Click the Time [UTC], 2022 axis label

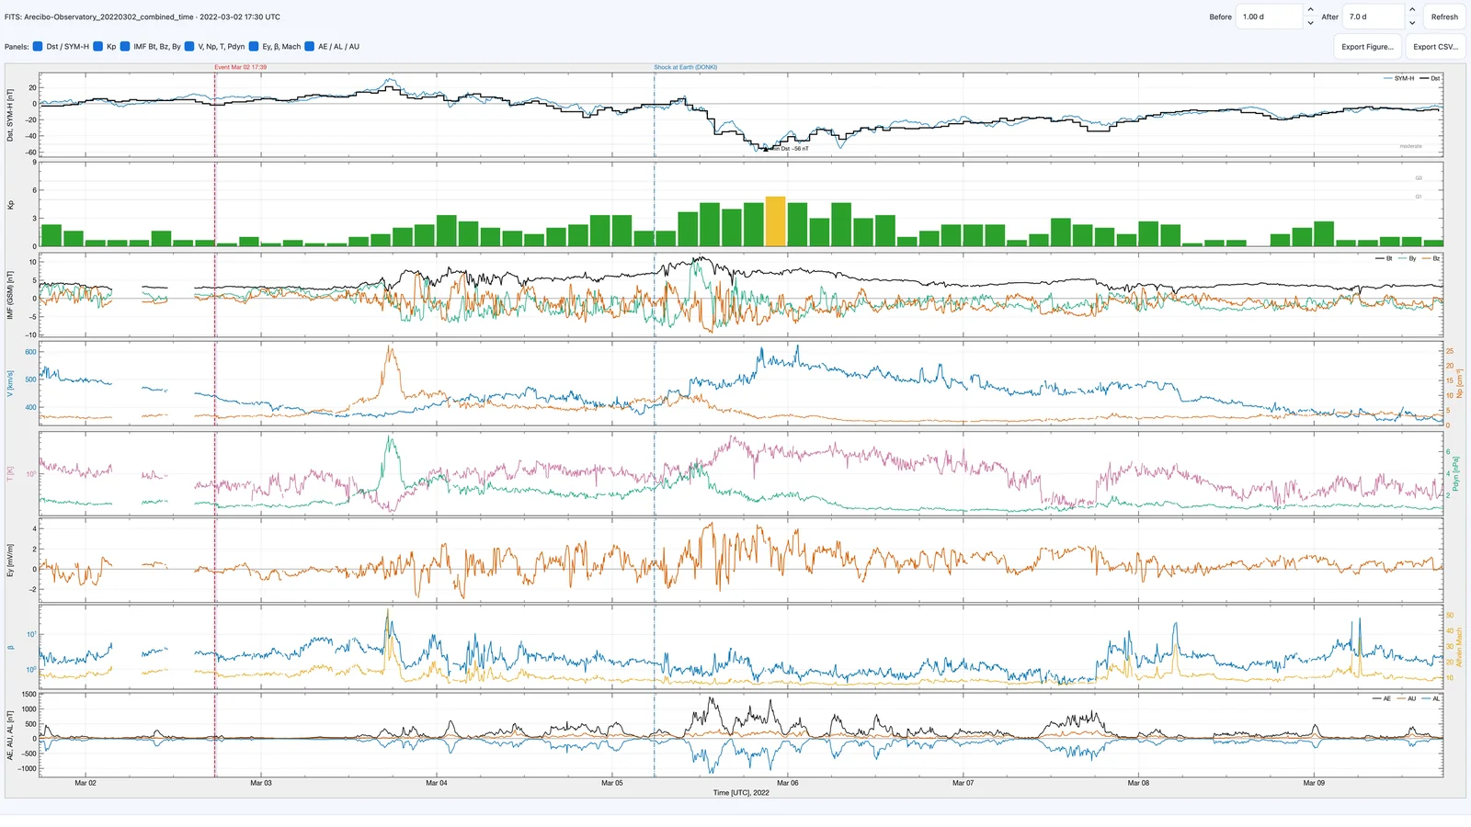click(741, 792)
